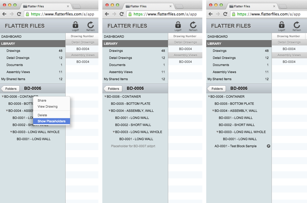Screen dimensions: 307x203
Task: Click the address bar in window listing AD-0001
Action: pos(269,14)
